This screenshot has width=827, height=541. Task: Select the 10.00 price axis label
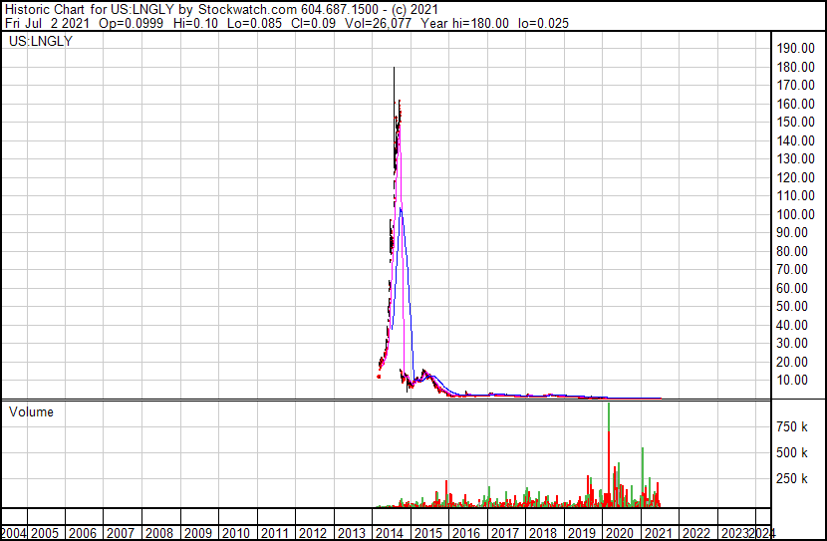792,381
